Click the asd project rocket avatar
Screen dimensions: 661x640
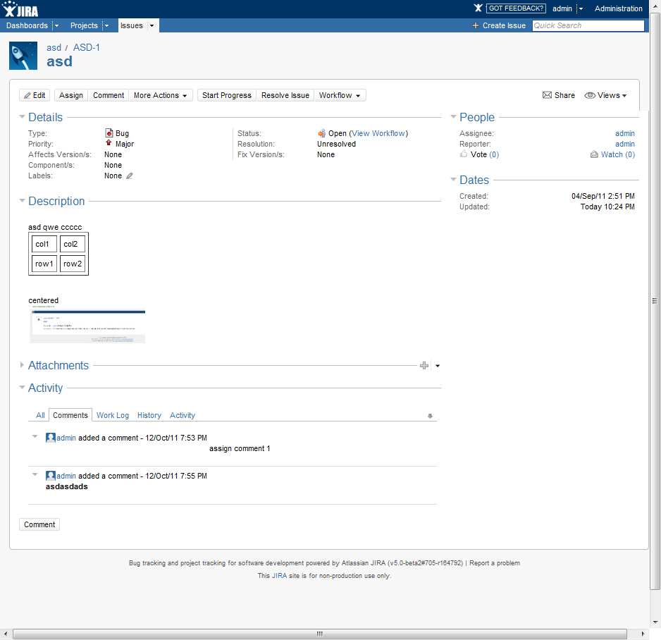tap(23, 56)
